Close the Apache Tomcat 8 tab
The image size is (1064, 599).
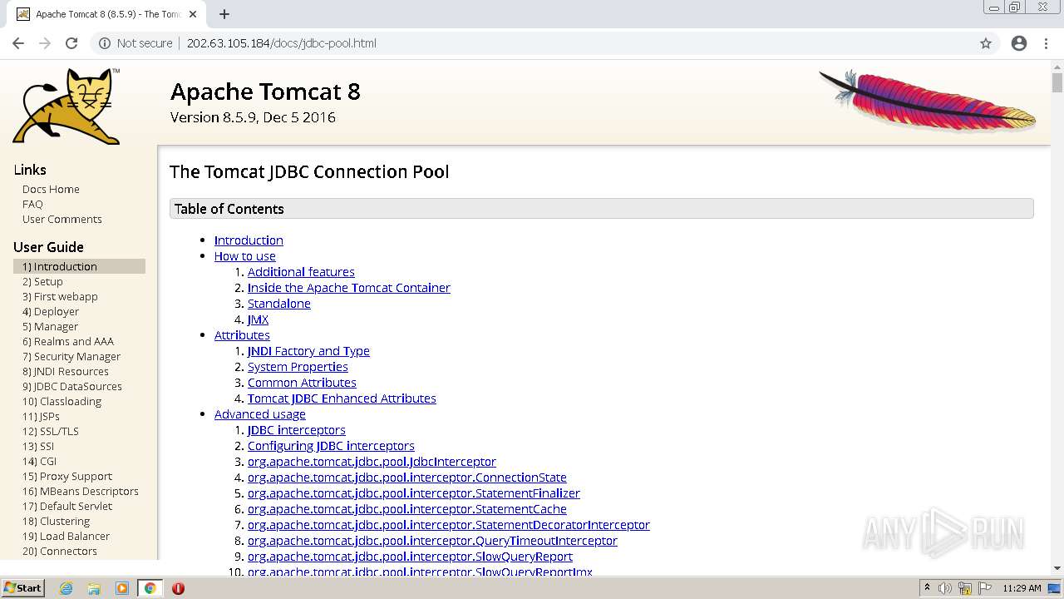[x=193, y=14]
